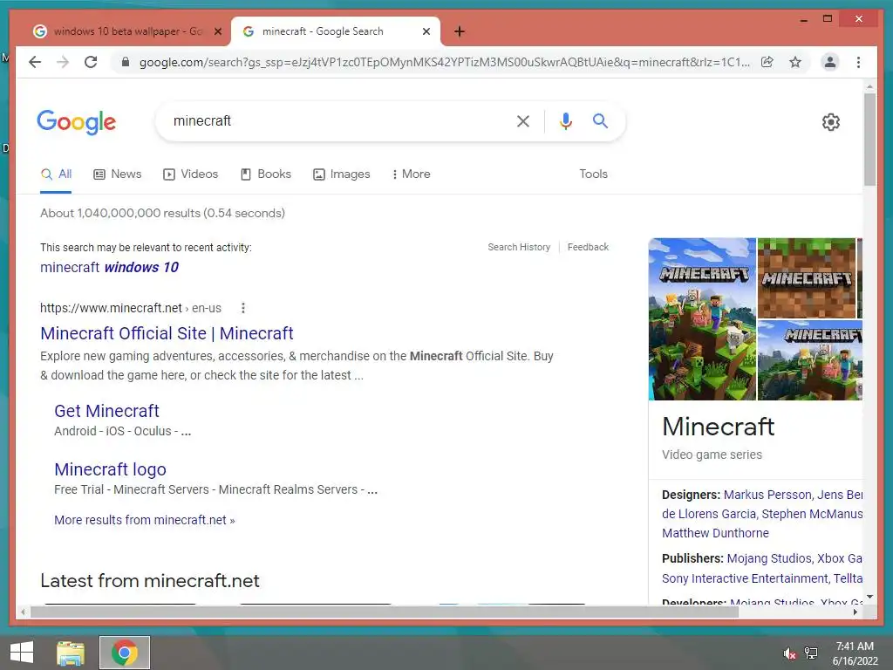The width and height of the screenshot is (893, 670).
Task: Open a new tab with the plus button
Action: coord(460,31)
